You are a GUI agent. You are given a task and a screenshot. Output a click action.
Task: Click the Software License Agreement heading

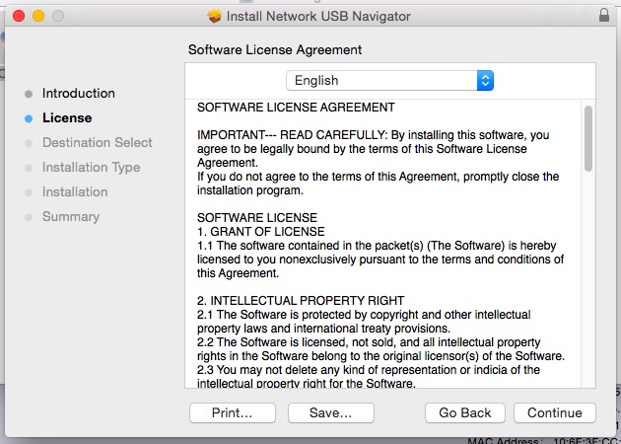tap(275, 49)
